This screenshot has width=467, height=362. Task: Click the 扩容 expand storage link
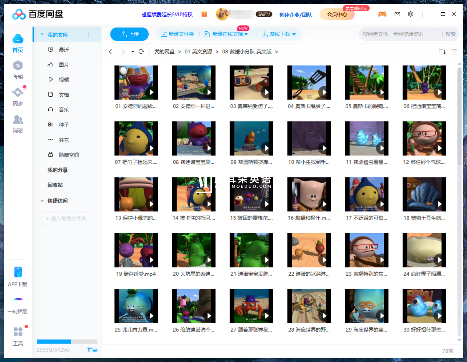click(92, 350)
